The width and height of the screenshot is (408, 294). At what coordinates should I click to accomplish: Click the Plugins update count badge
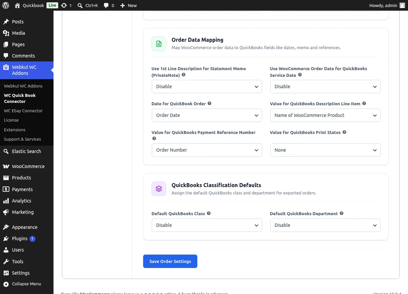point(32,239)
